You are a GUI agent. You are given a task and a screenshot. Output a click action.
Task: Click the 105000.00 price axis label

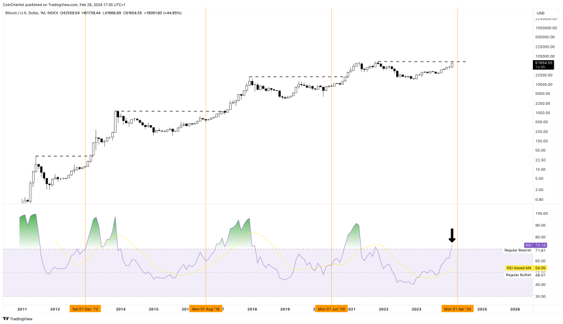(545, 56)
